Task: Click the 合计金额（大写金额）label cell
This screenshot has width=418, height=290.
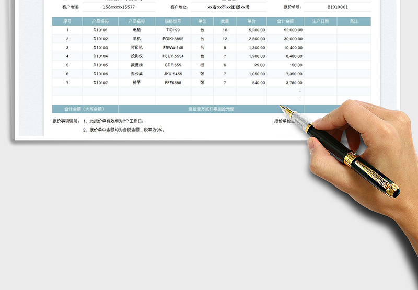Action: [x=85, y=109]
